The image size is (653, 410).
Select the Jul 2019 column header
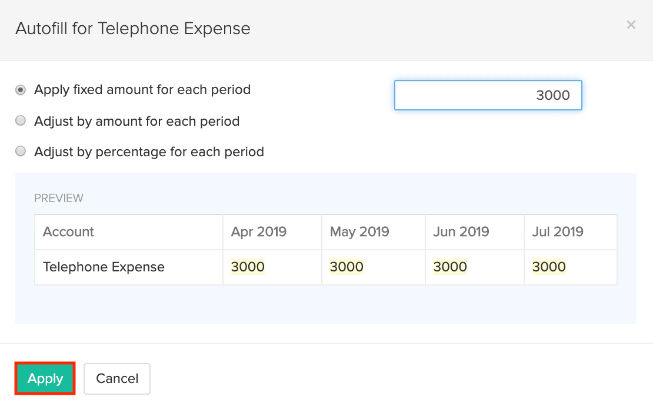558,231
